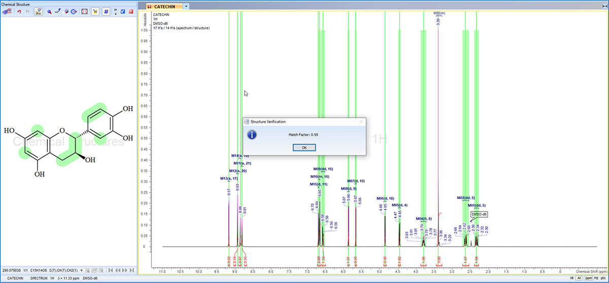Close the Structure Verification dialog

coord(361,122)
